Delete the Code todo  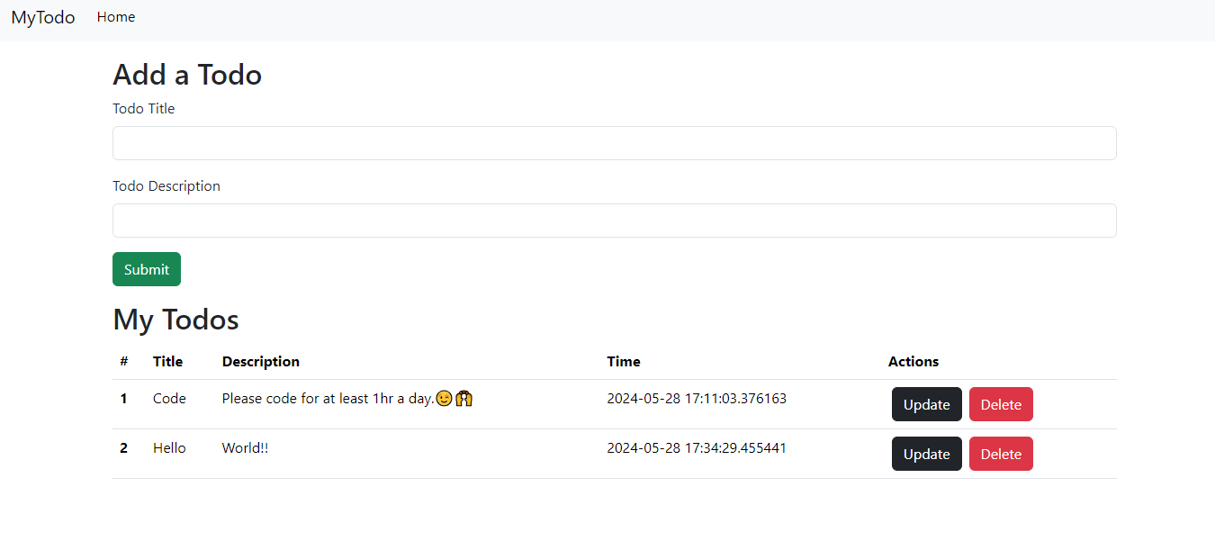[1001, 404]
